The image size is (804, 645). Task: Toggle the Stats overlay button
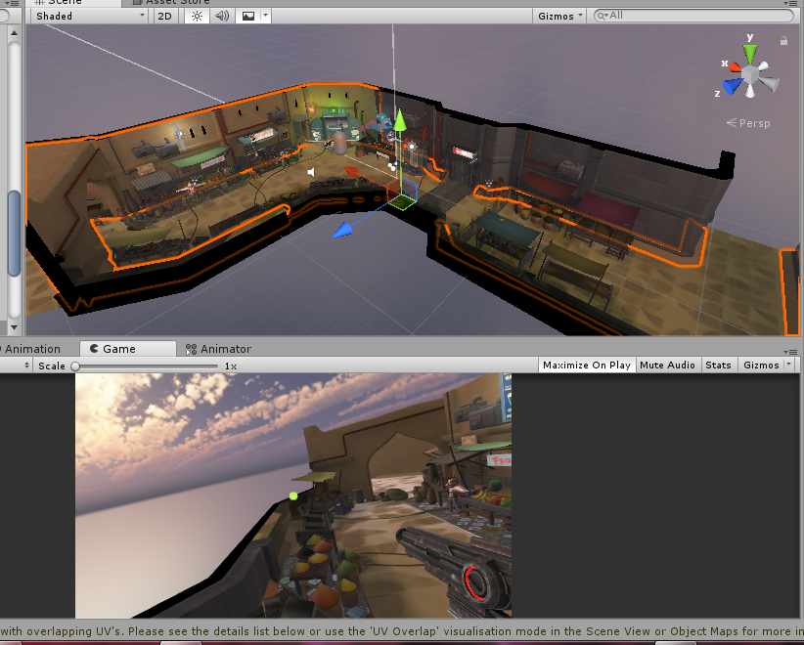pos(718,365)
